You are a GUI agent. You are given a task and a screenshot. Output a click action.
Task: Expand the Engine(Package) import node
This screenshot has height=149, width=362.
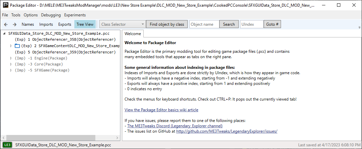(11, 58)
